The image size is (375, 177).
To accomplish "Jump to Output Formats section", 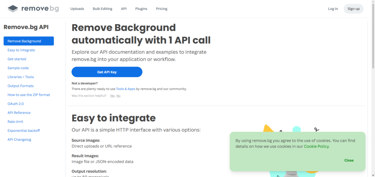I will point(21,86).
